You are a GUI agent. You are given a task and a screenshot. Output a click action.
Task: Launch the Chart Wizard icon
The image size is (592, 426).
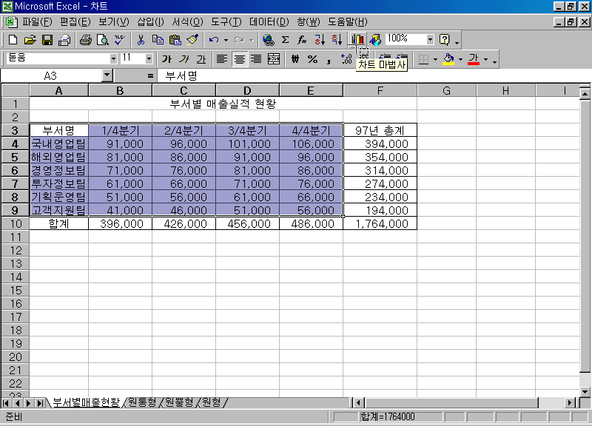pos(357,40)
